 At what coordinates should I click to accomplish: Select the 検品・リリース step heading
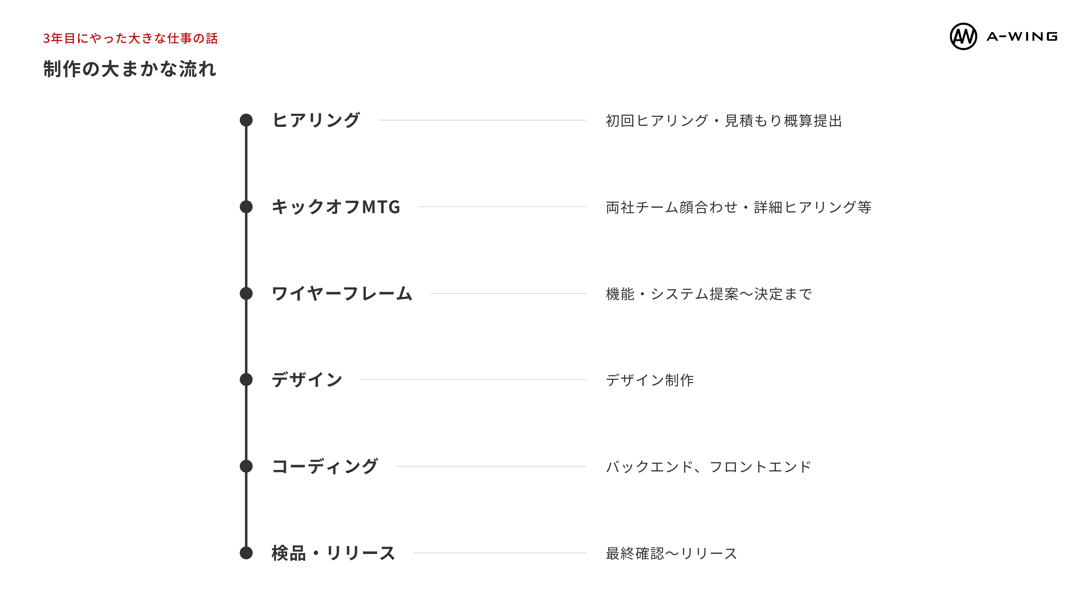point(334,553)
